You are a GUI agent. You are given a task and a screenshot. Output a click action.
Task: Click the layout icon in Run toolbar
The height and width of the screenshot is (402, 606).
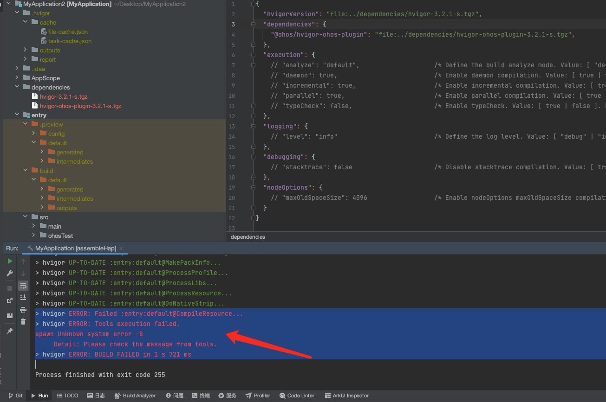(10, 316)
